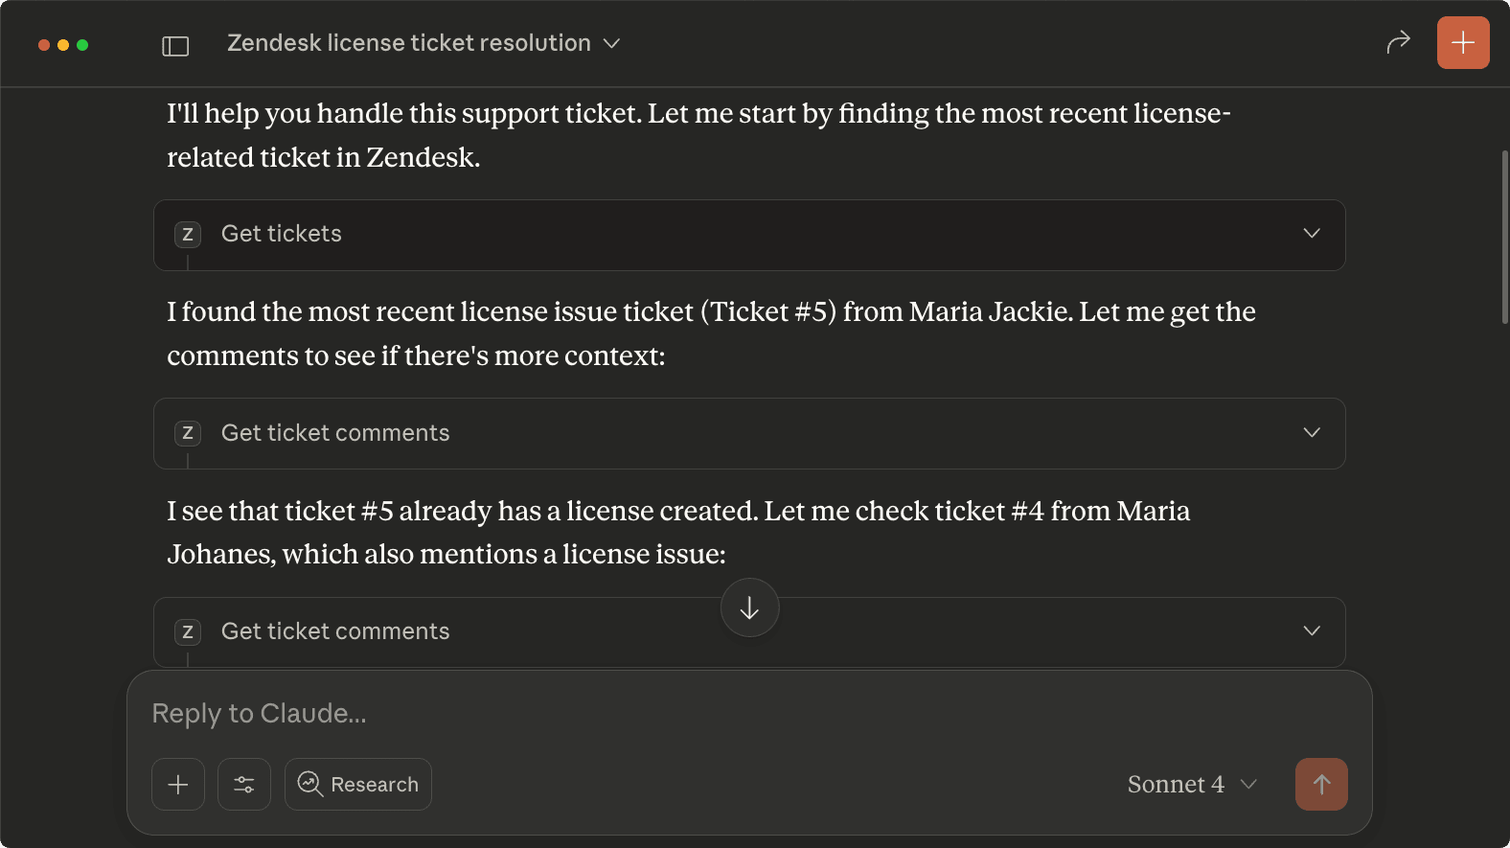Click the orange new chat plus icon

(1463, 42)
